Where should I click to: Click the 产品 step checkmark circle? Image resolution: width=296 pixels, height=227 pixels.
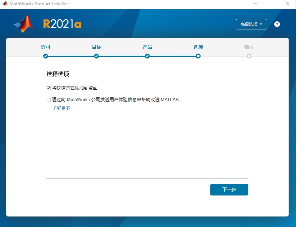(147, 56)
